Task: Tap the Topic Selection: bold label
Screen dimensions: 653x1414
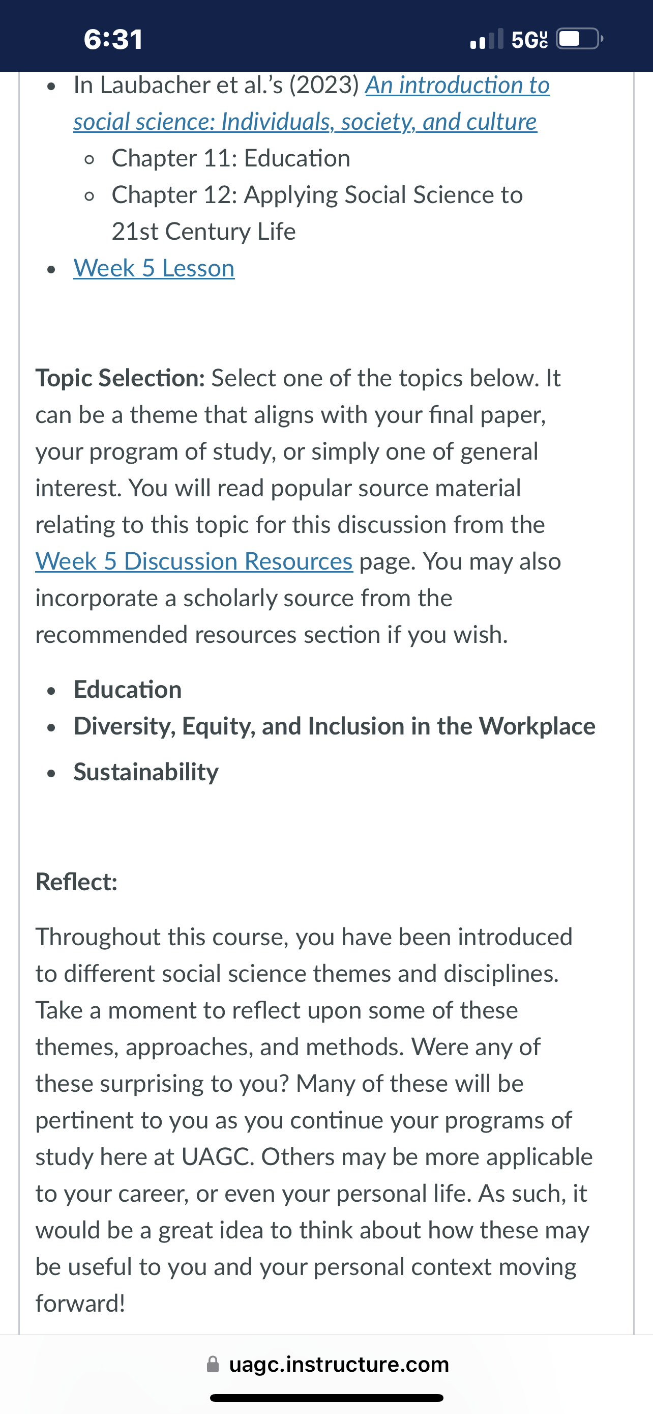Action: (x=120, y=378)
